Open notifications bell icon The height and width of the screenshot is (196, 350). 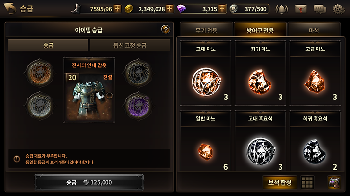pos(281,9)
